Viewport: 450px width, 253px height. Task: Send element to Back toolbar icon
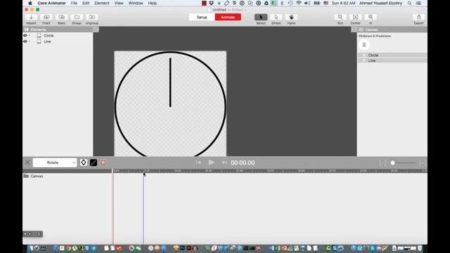[61, 17]
